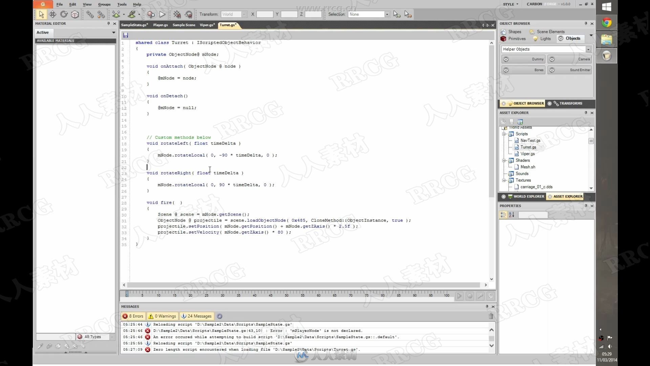Activate the Rotate tool
650x366 pixels.
point(64,14)
